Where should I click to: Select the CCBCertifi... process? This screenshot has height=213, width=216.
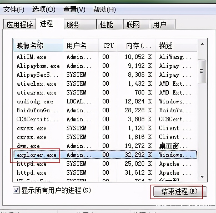tap(105, 119)
